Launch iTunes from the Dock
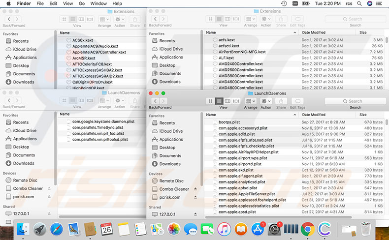Screen dimensions: 389x240 [x=224, y=229]
